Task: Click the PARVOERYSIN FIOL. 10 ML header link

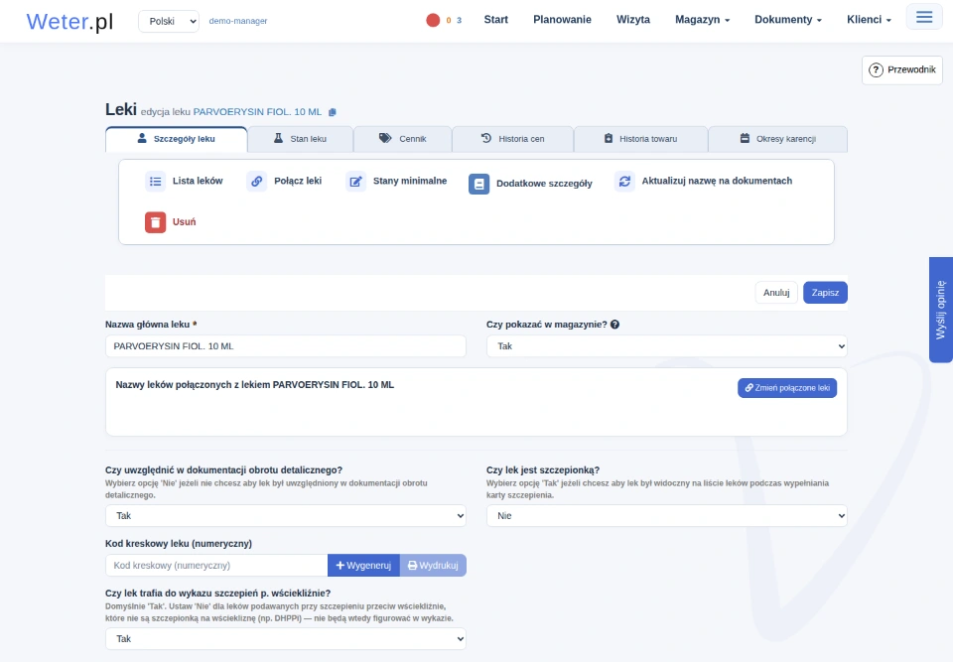Action: pyautogui.click(x=257, y=112)
